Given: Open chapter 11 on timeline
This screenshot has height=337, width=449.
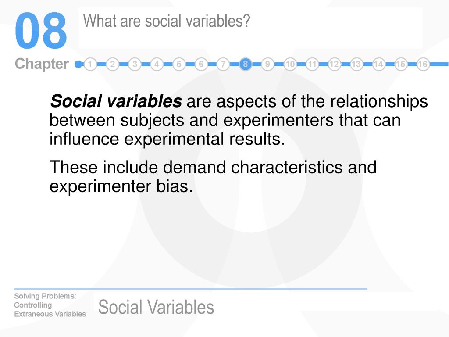Looking at the screenshot, I should point(312,64).
